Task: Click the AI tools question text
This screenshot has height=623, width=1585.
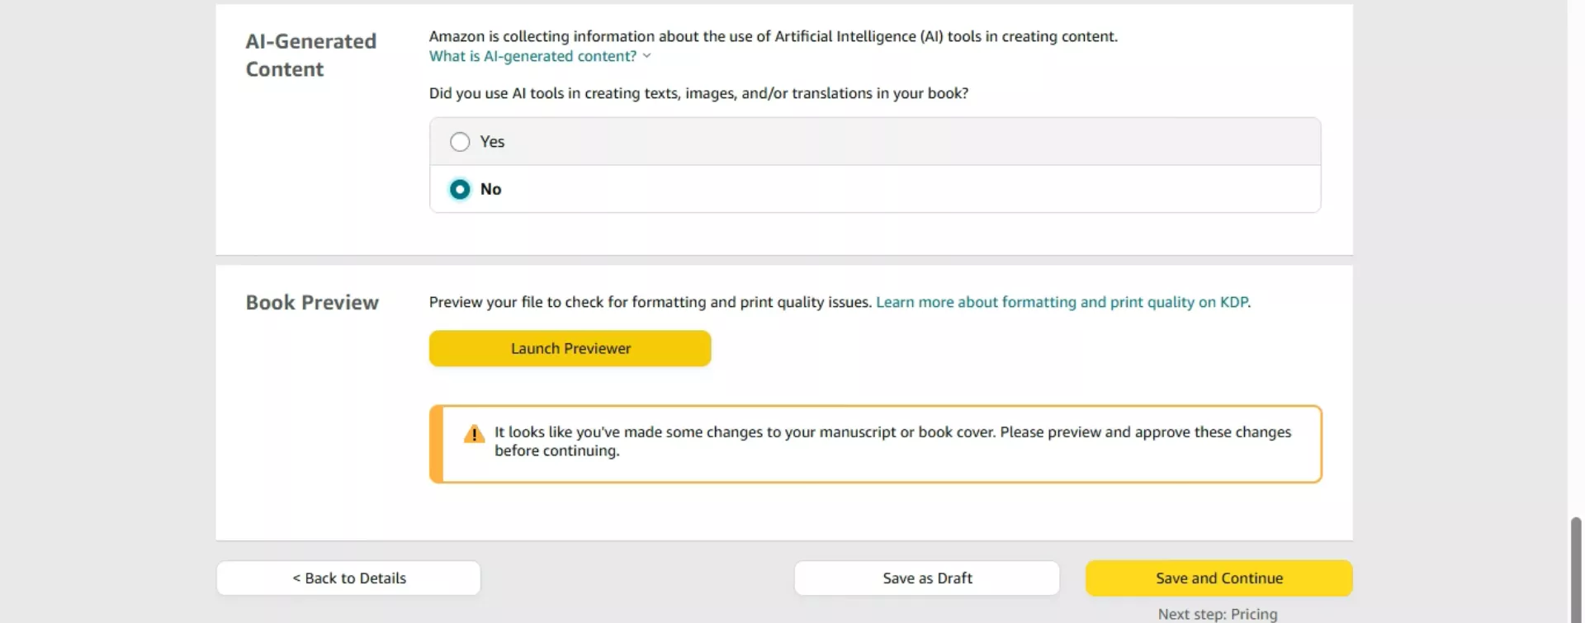Action: [698, 93]
